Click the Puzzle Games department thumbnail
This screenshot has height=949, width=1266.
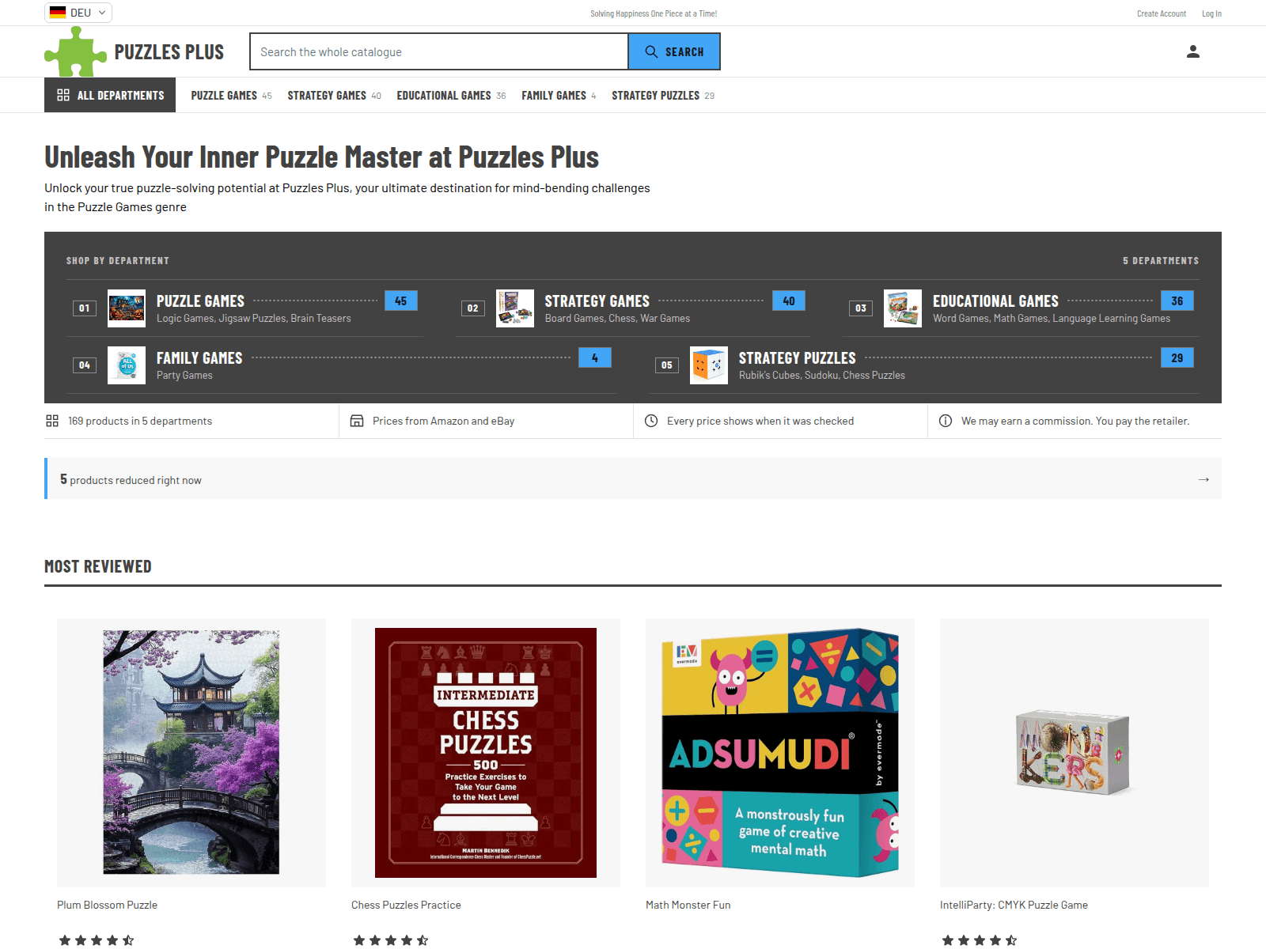[127, 308]
